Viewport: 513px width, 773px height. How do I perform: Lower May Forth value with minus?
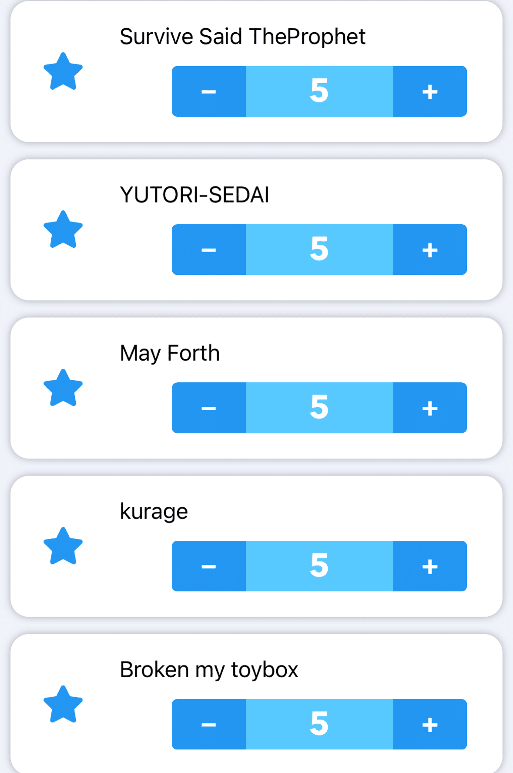[x=209, y=408]
